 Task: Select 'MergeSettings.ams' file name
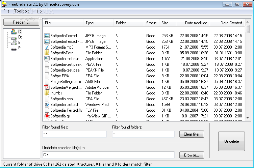click(x=66, y=82)
